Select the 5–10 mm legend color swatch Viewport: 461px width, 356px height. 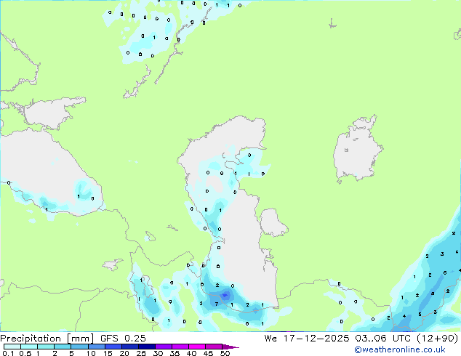click(79, 347)
